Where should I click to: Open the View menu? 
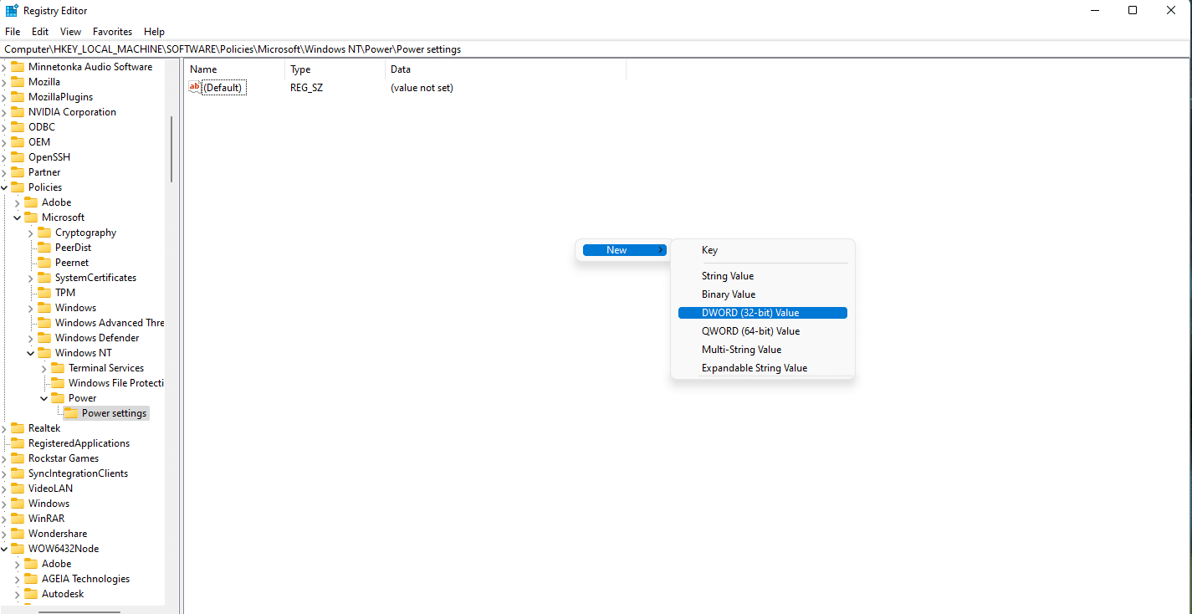(x=70, y=31)
